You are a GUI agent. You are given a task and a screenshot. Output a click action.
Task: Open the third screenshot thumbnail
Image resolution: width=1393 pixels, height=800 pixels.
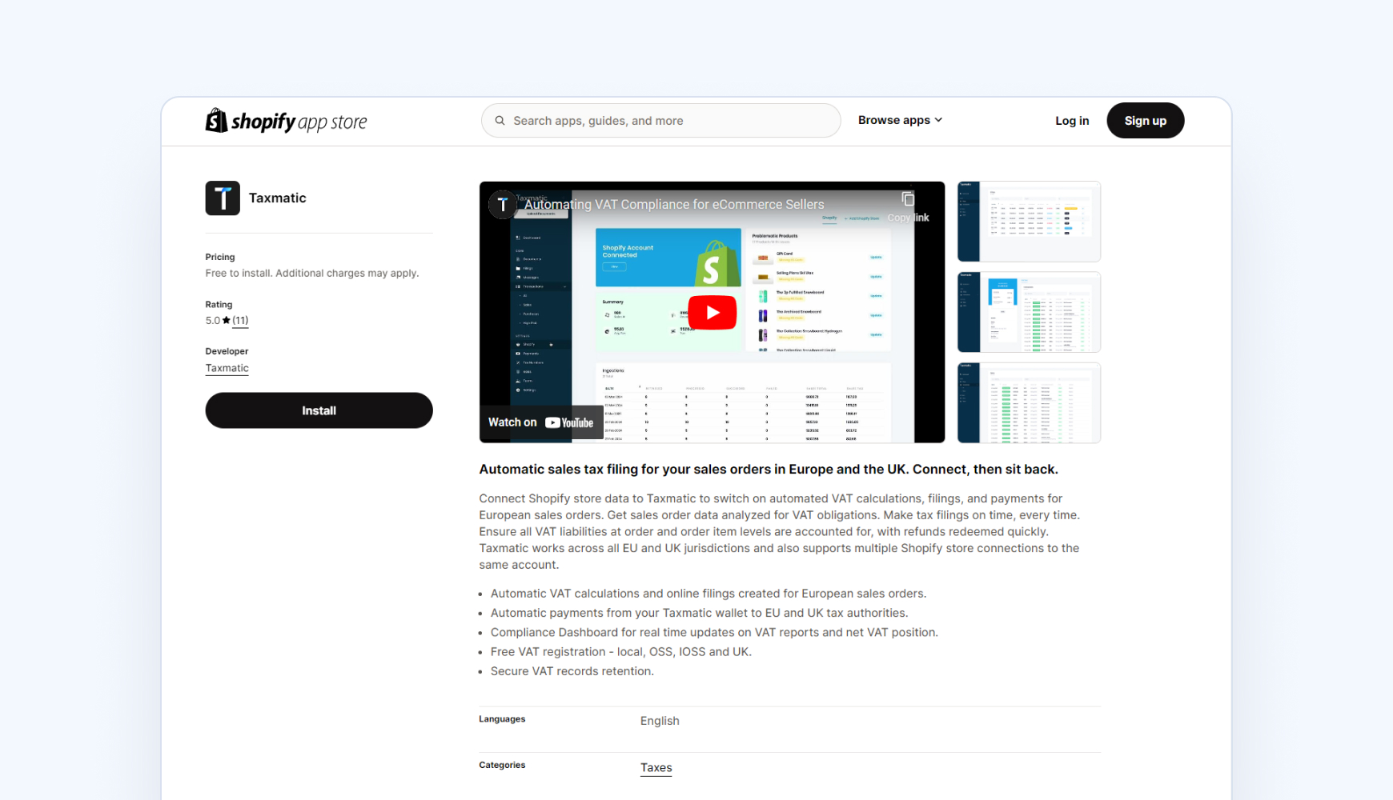coord(1029,402)
